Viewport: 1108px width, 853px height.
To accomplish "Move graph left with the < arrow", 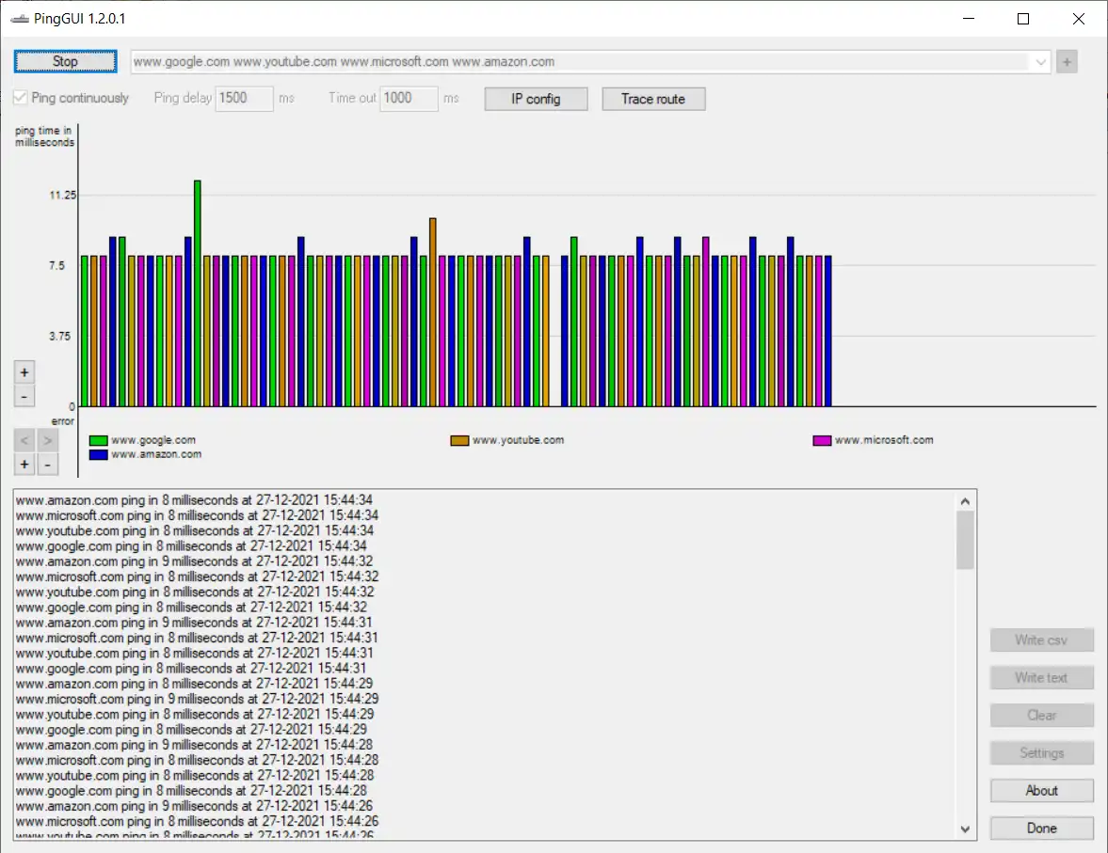I will (24, 441).
